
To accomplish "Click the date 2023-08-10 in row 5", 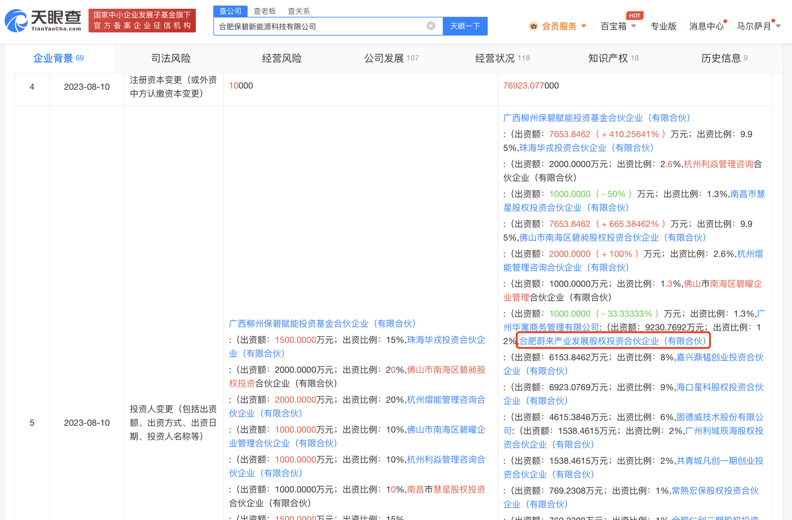I will tap(87, 423).
